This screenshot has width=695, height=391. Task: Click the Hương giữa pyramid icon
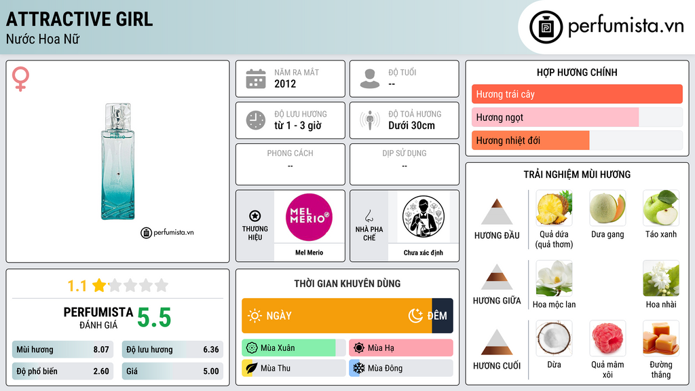[x=497, y=277]
